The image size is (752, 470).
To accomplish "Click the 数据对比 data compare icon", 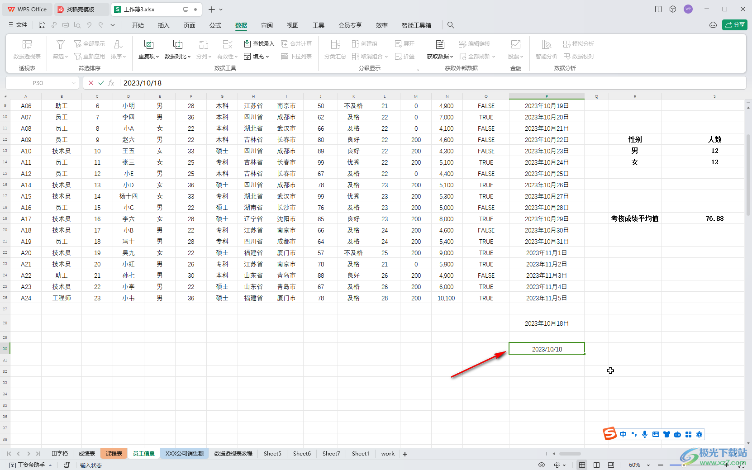I will (177, 44).
